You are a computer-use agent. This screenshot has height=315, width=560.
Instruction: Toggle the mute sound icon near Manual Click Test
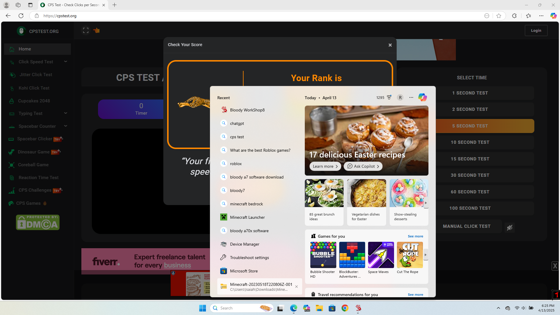pos(510,228)
